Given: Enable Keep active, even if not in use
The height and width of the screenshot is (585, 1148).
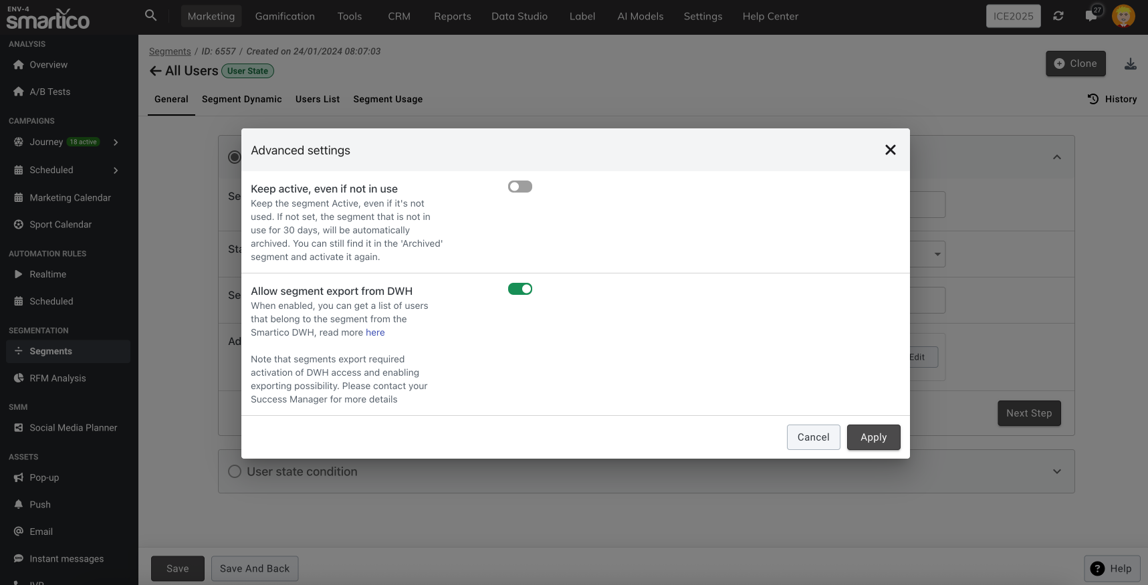Looking at the screenshot, I should point(520,187).
